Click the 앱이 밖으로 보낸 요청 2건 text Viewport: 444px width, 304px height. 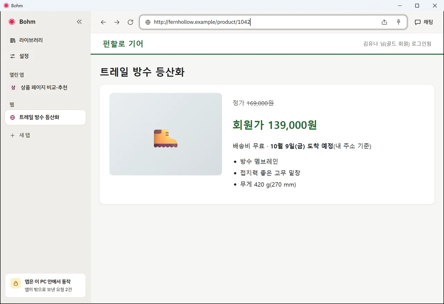click(48, 289)
